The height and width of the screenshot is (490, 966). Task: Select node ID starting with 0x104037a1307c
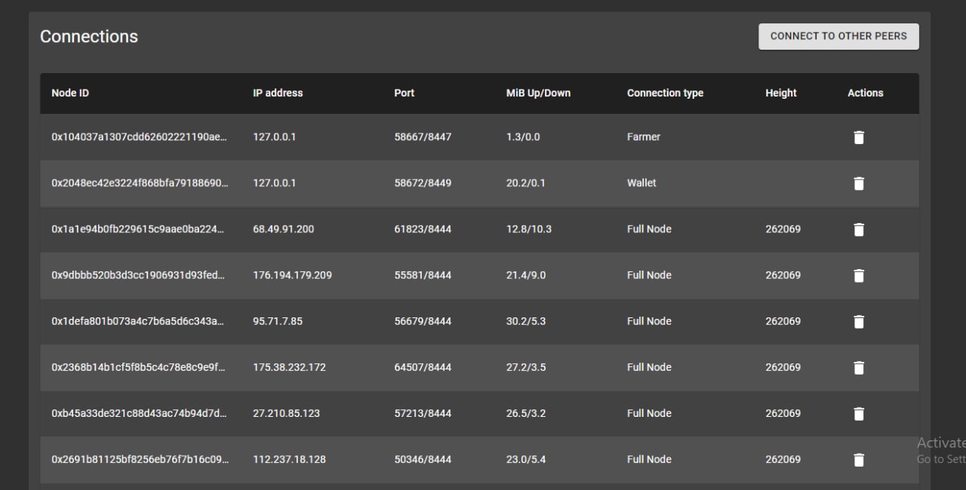[139, 137]
